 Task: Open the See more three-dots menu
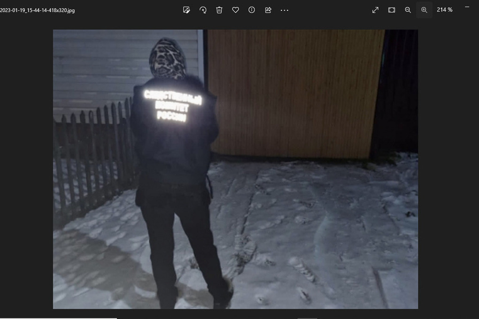pyautogui.click(x=285, y=10)
